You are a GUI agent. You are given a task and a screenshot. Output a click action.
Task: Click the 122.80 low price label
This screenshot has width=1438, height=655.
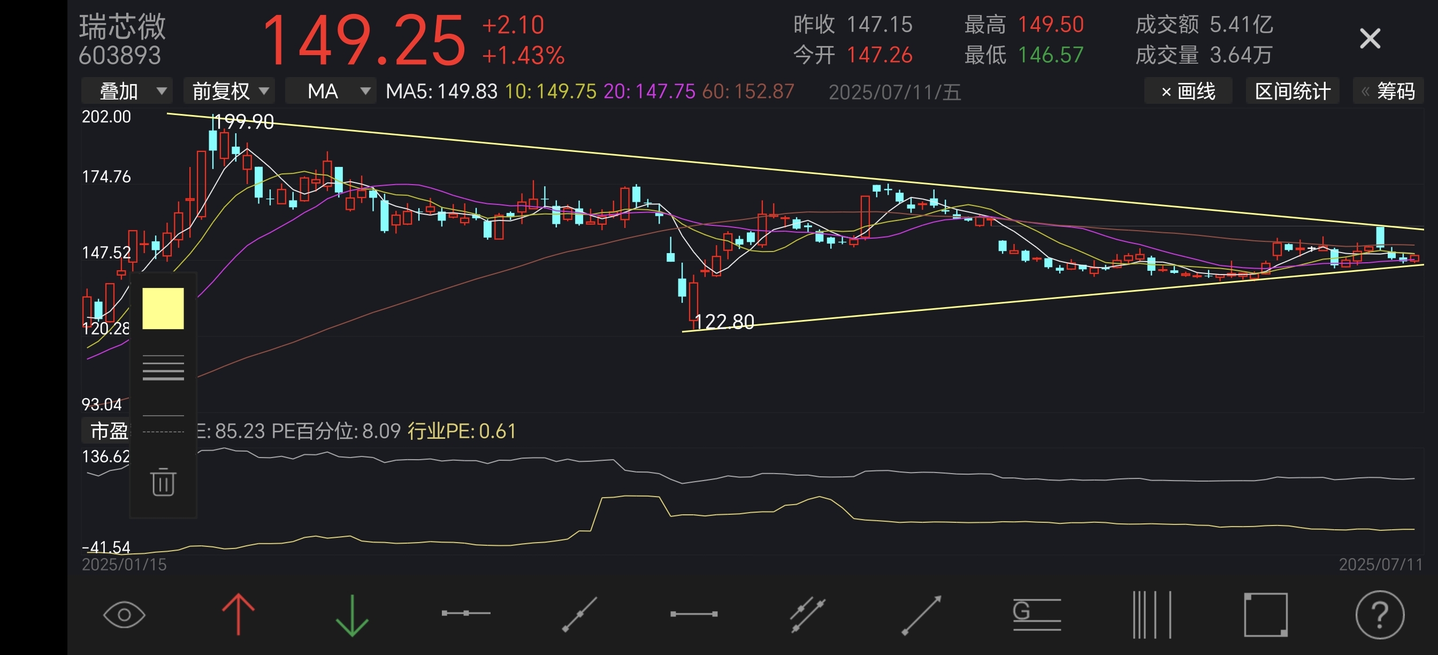click(x=724, y=322)
